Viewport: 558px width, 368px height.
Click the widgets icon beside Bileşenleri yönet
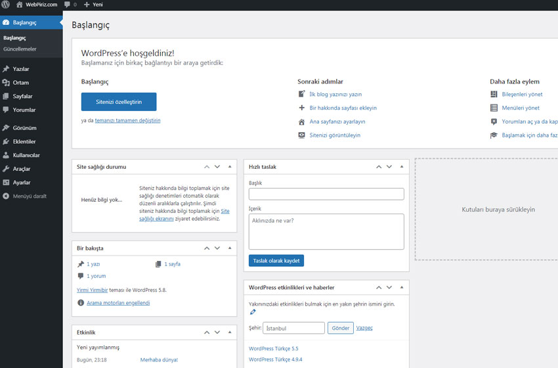click(x=494, y=94)
